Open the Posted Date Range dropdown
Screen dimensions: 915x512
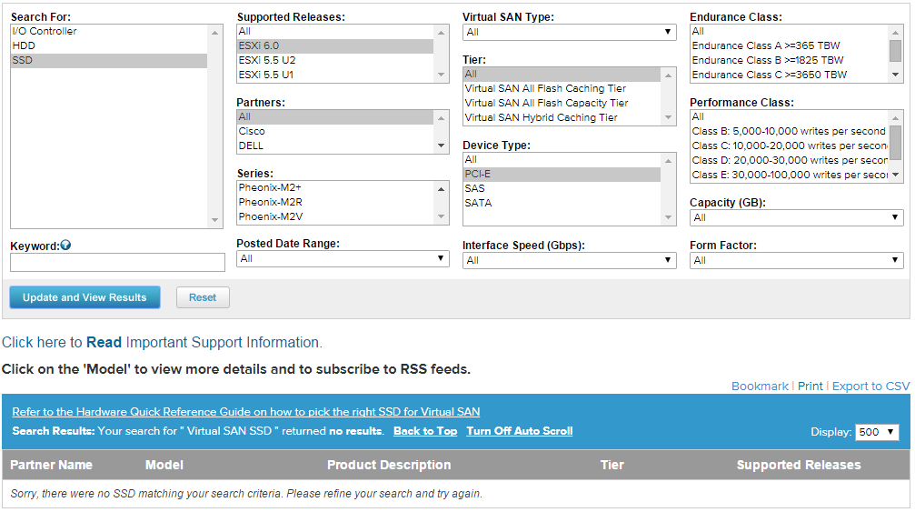tap(343, 258)
